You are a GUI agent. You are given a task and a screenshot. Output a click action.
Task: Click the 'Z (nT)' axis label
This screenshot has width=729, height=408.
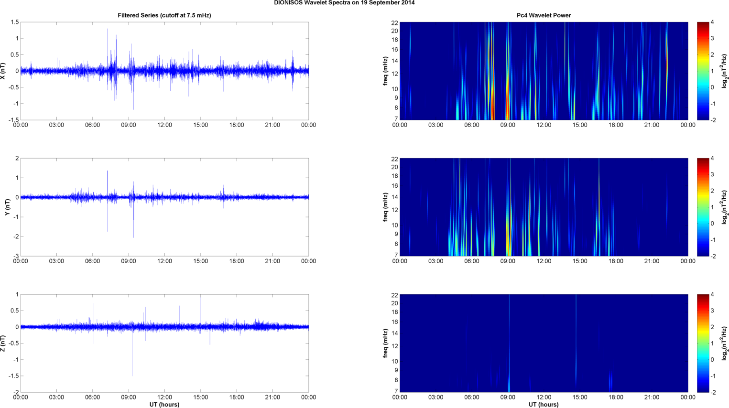[3, 343]
